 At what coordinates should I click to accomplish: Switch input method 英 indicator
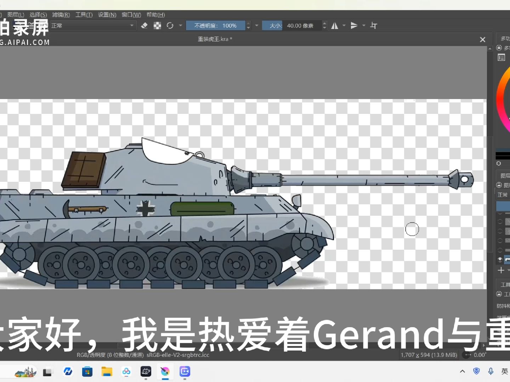(x=505, y=371)
